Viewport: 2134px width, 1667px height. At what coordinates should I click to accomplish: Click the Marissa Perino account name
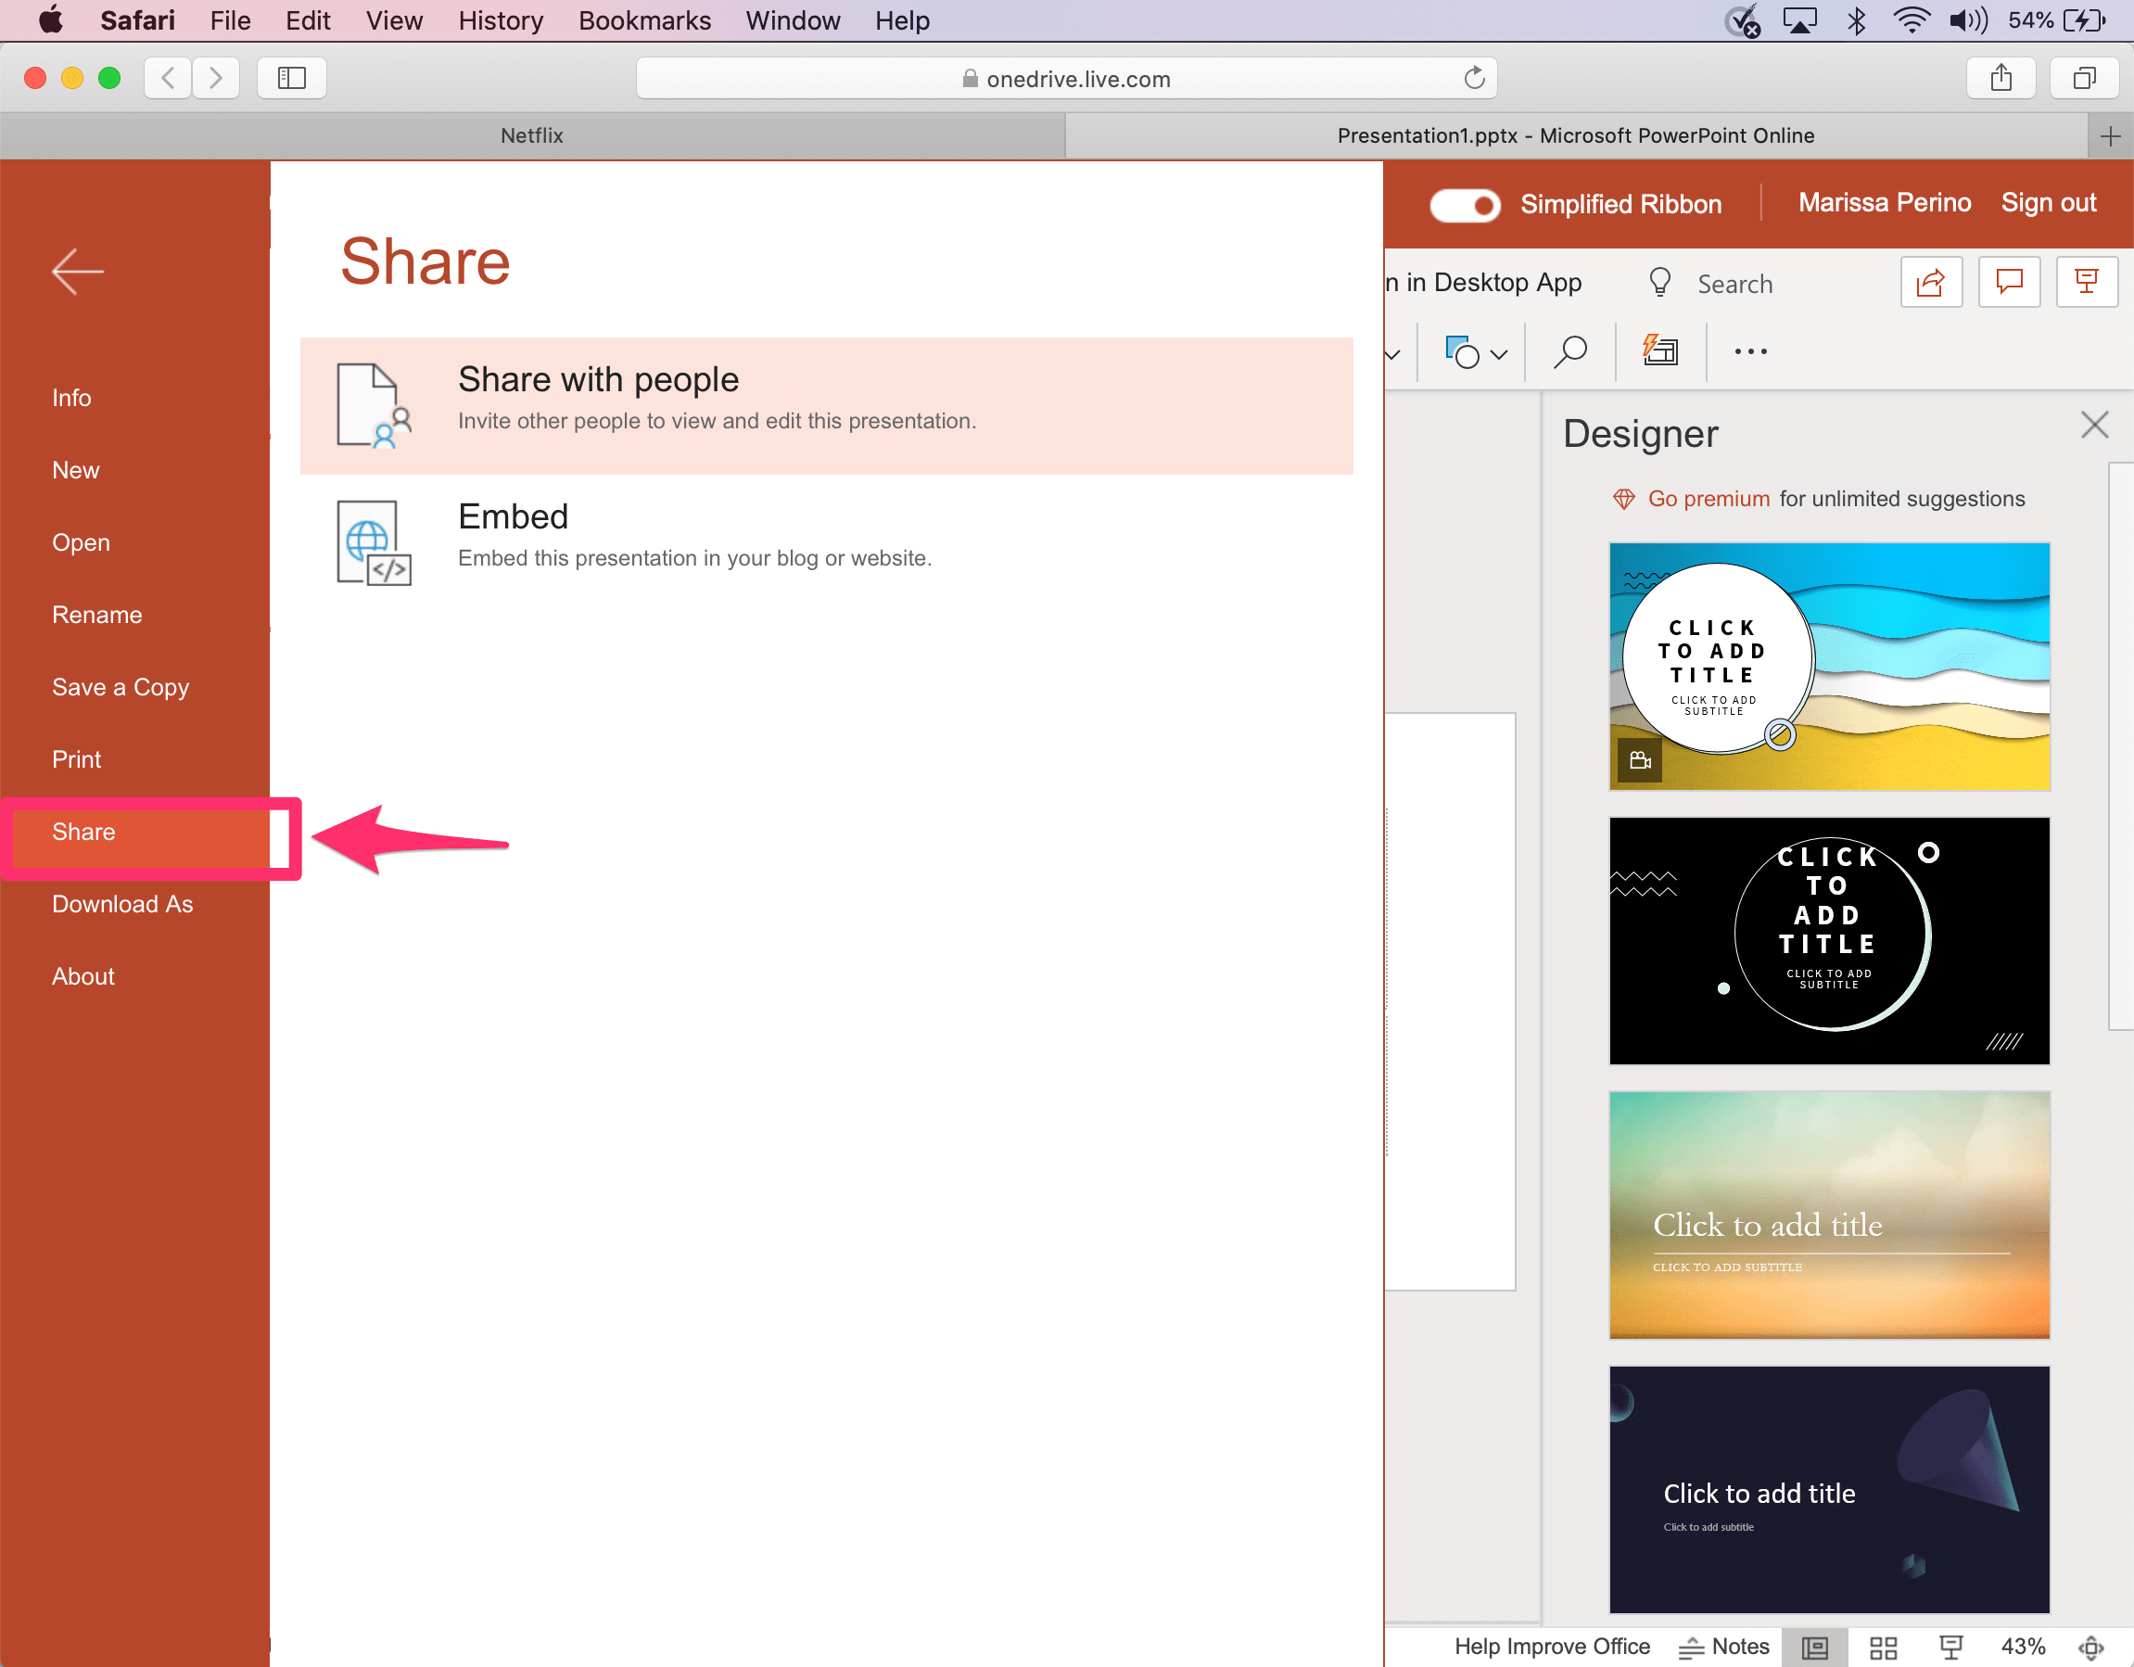1884,202
